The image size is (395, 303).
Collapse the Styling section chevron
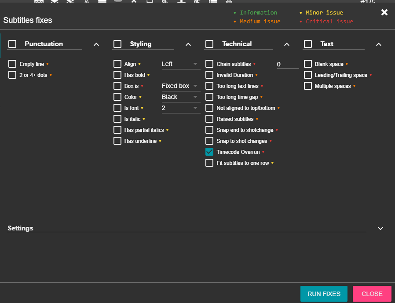[188, 44]
